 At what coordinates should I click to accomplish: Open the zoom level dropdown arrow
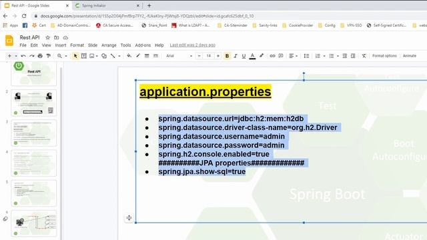[x=66, y=56]
